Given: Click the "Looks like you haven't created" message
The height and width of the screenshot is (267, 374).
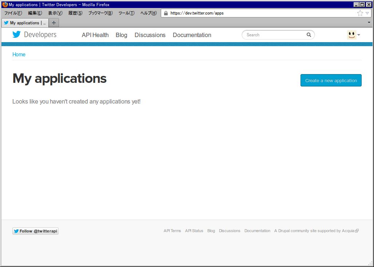Looking at the screenshot, I should tap(76, 101).
